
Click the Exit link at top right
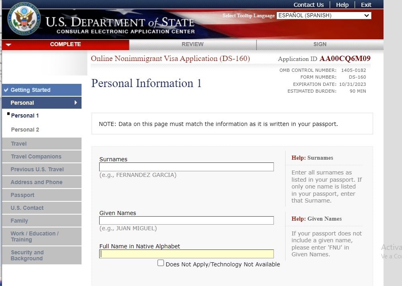tap(366, 5)
